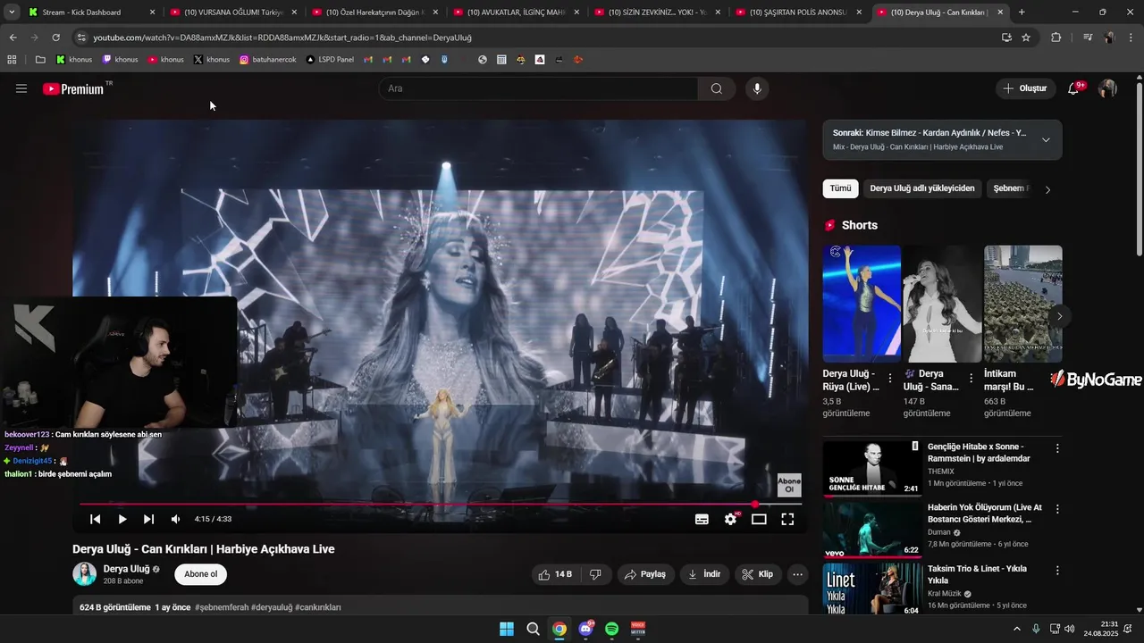
Task: Play the paused video
Action: click(122, 519)
